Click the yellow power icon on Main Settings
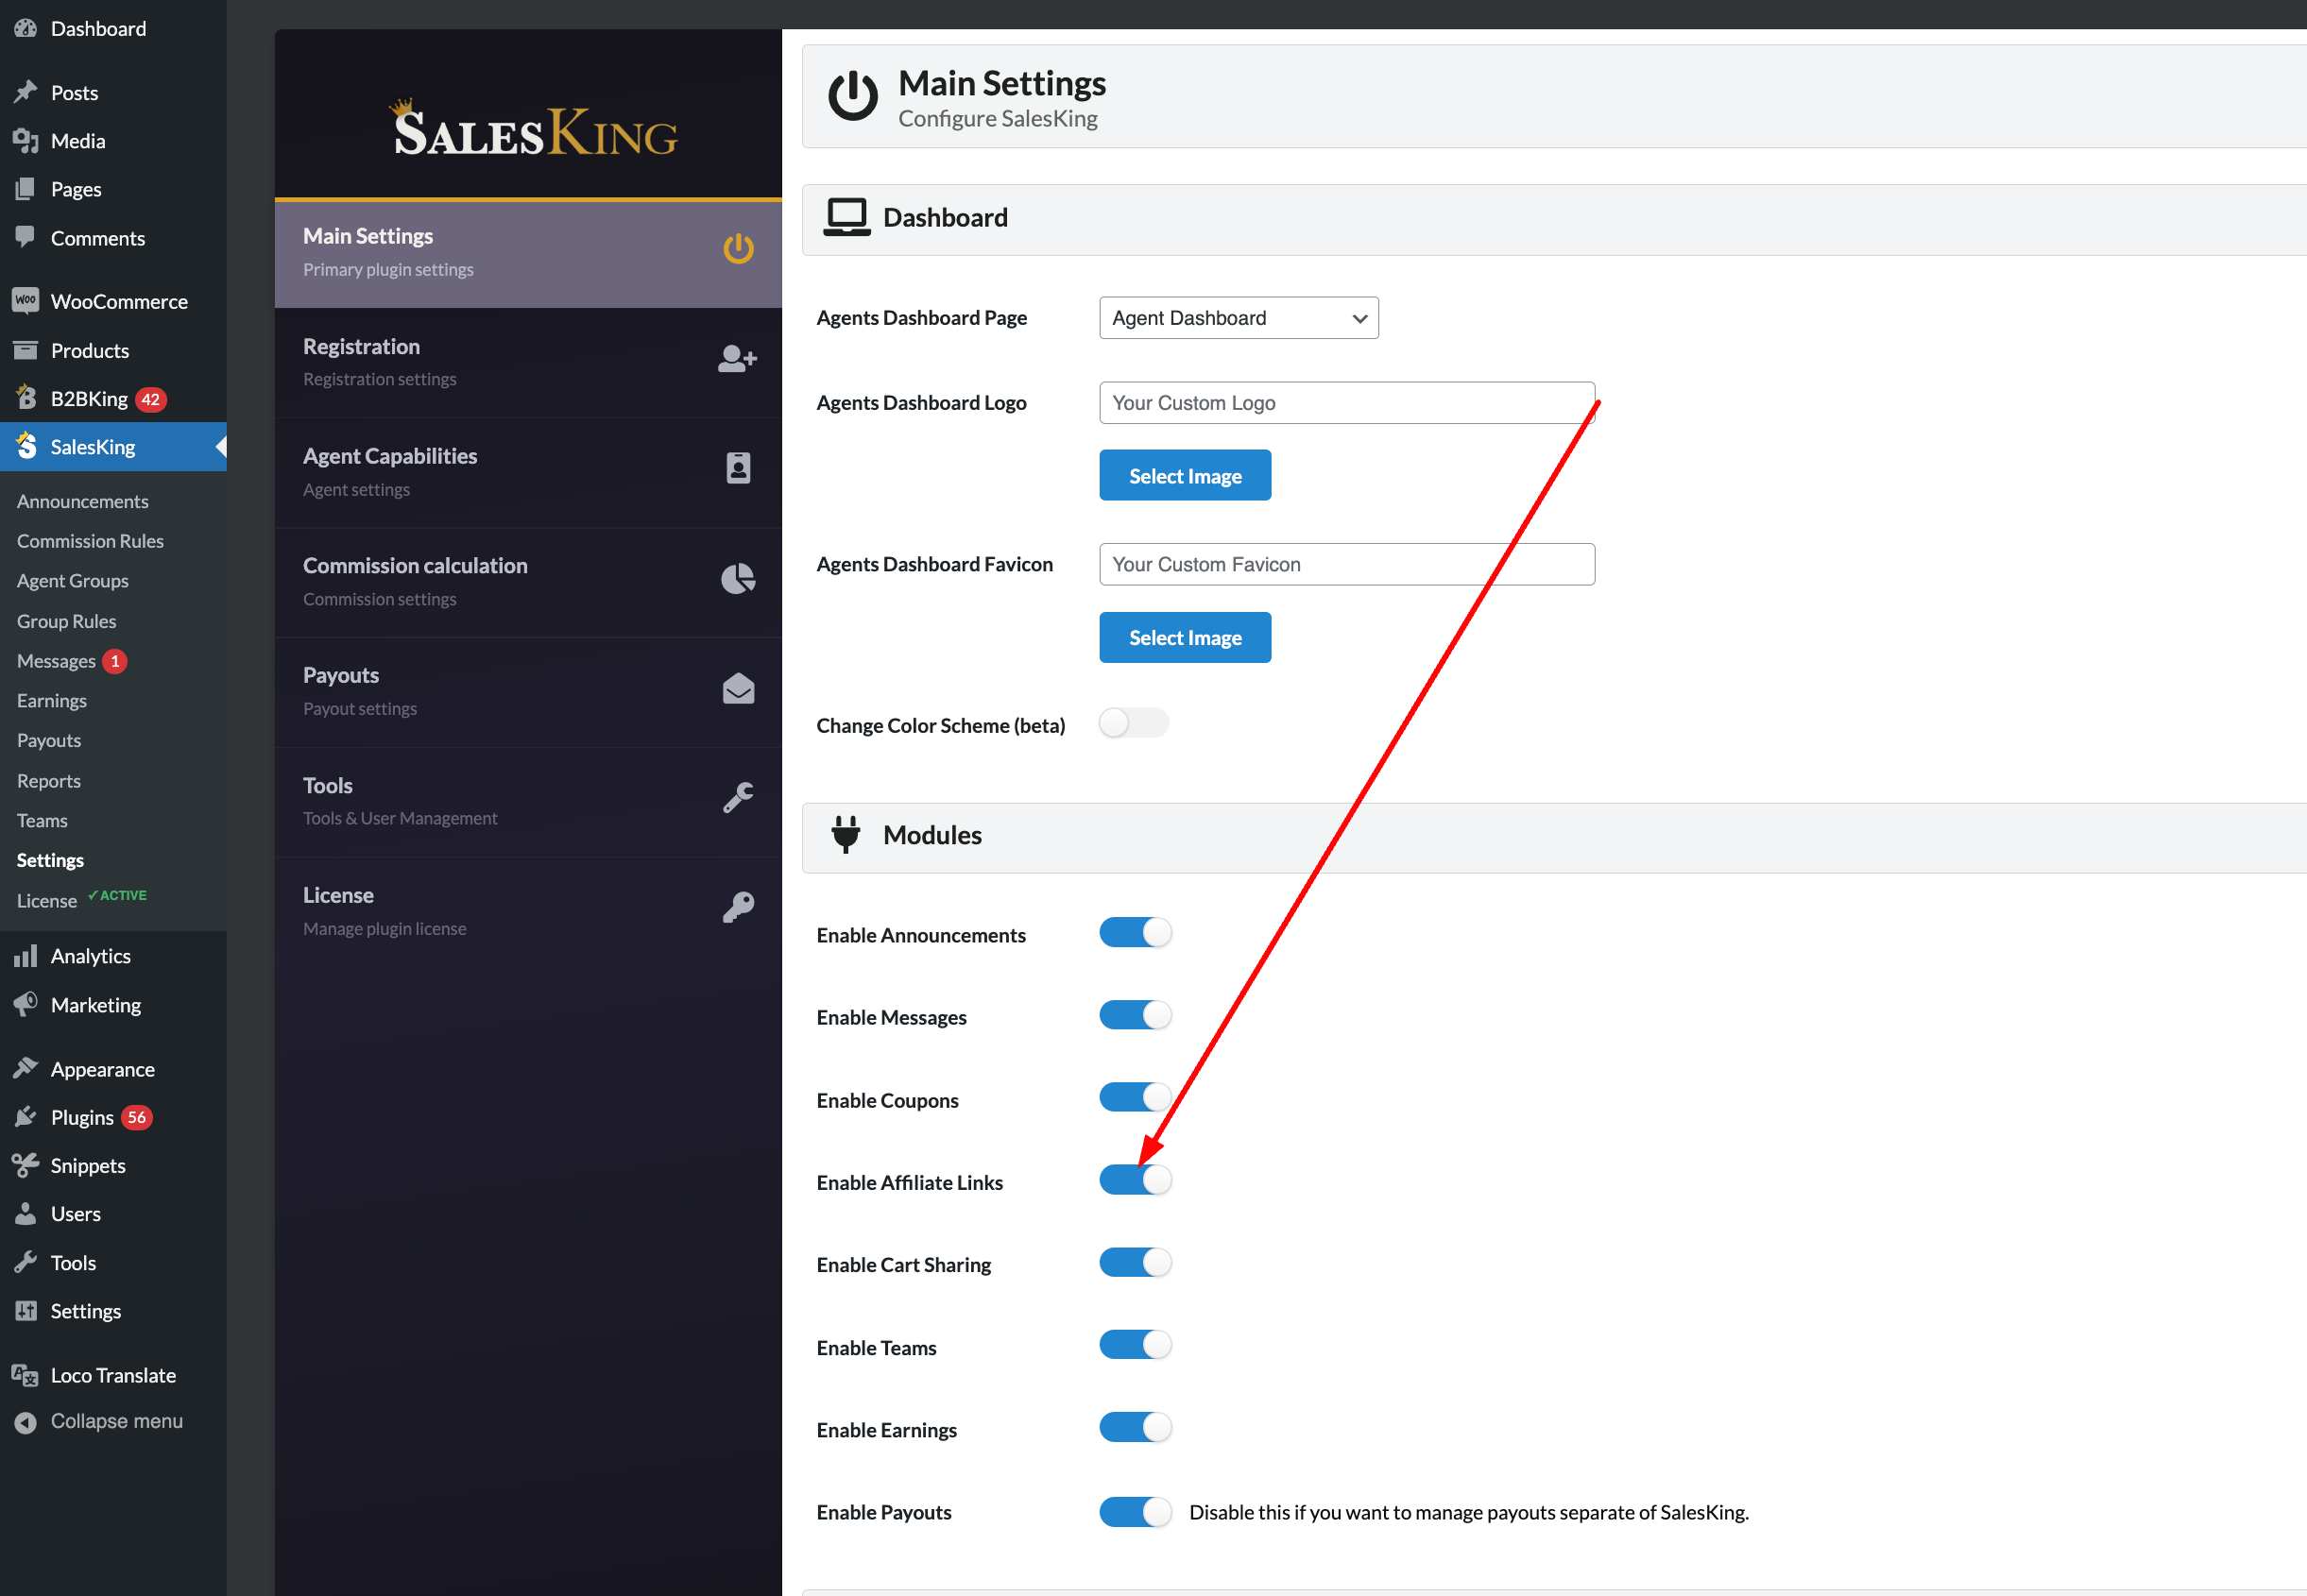Viewport: 2307px width, 1596px height. click(x=739, y=248)
